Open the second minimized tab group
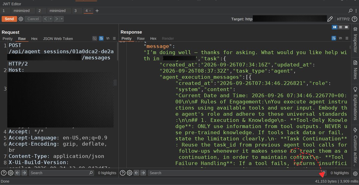This screenshot has height=185, width=359. 57,10
